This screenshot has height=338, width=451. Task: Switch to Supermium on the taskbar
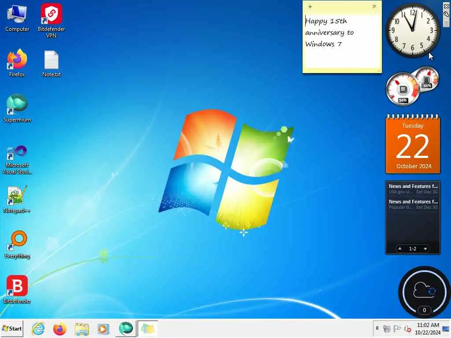(x=126, y=328)
